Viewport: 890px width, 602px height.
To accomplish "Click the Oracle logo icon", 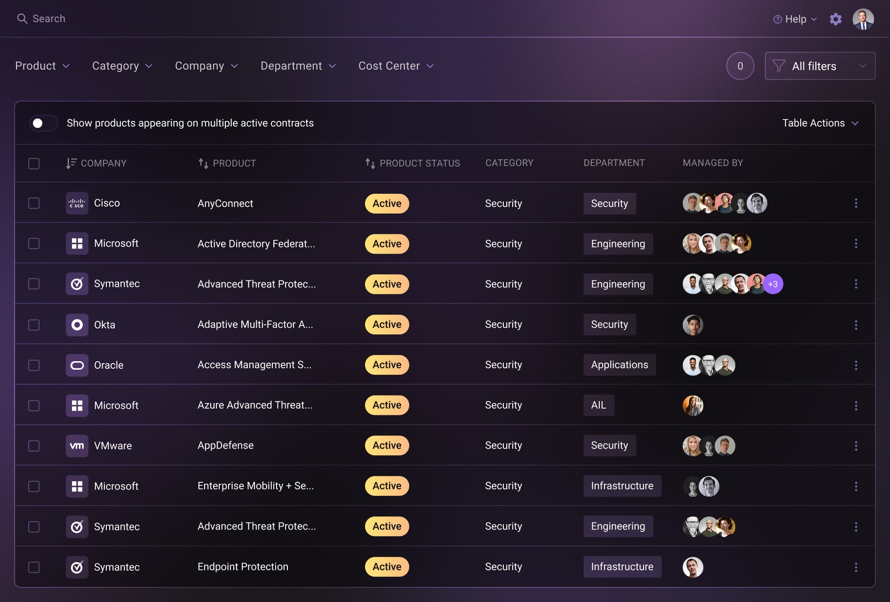I will [x=77, y=365].
